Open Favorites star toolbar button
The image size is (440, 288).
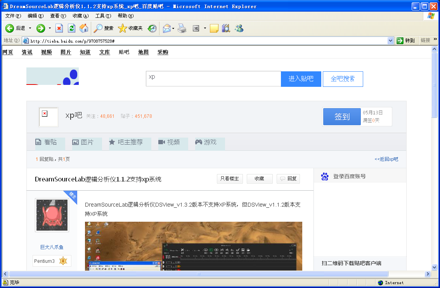[x=130, y=28]
